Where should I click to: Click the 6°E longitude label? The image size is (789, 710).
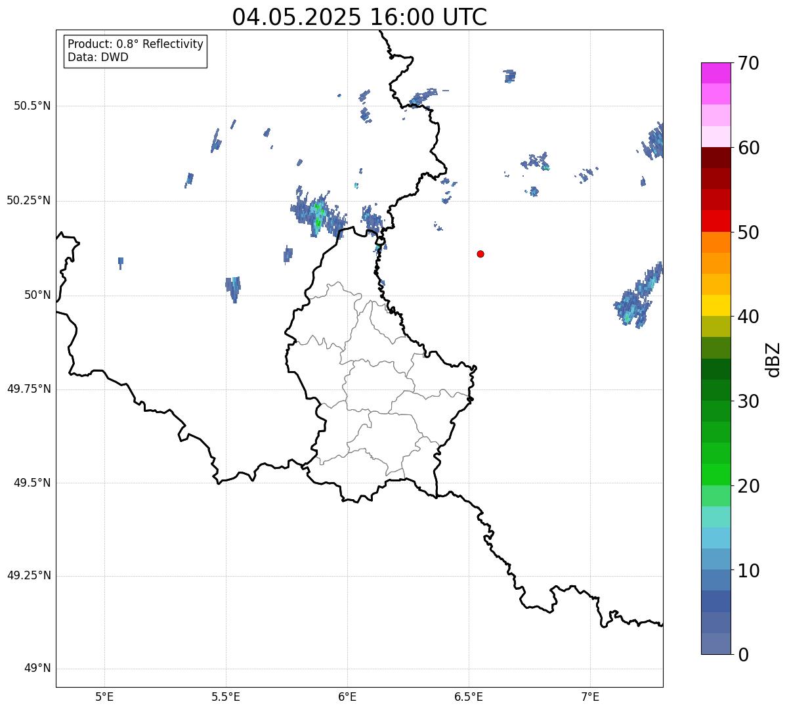(x=347, y=696)
